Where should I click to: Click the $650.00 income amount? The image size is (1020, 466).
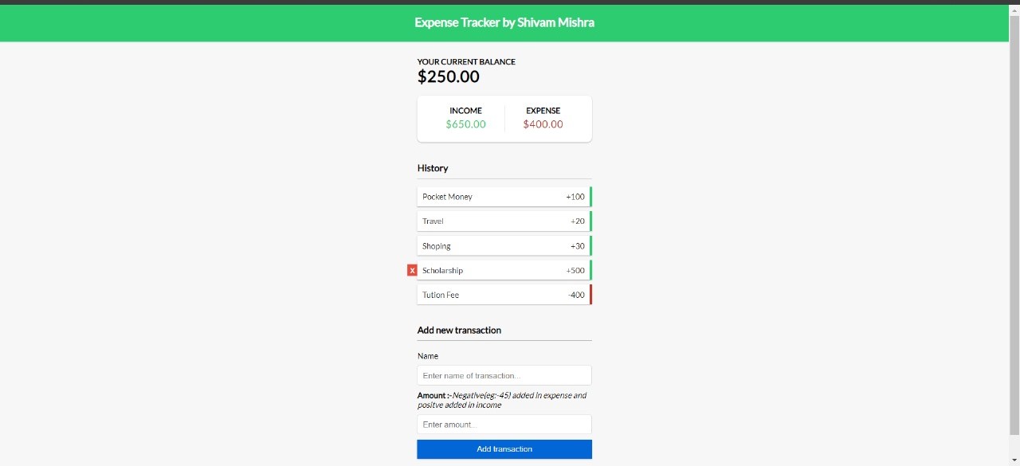point(465,124)
